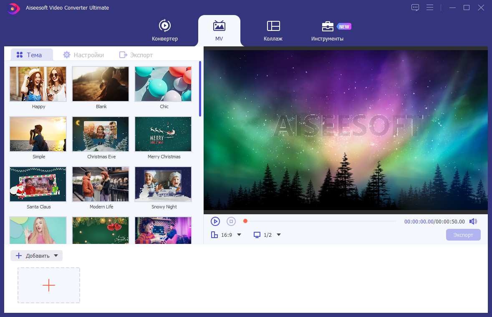Switch to the Экспорт tab

(136, 55)
